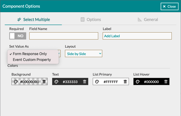
Task: Click the Add Label input field
Action: point(137,36)
